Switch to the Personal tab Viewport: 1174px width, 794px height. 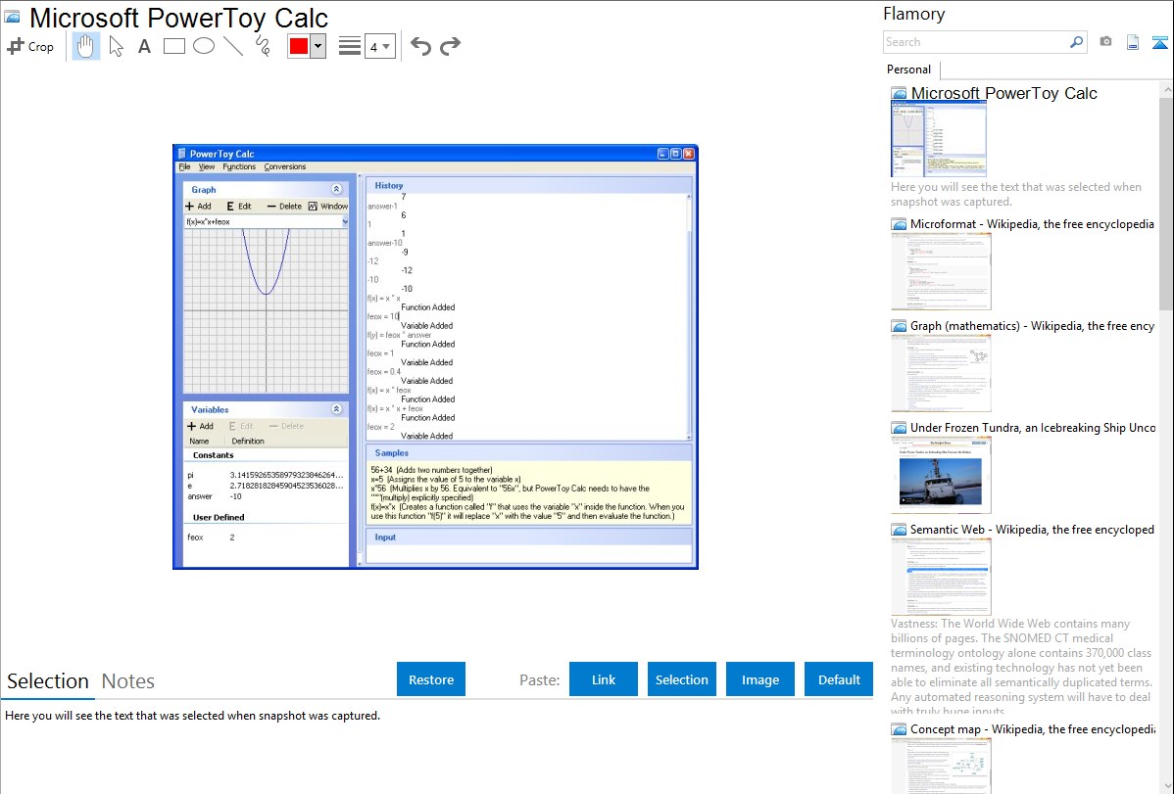coord(909,69)
